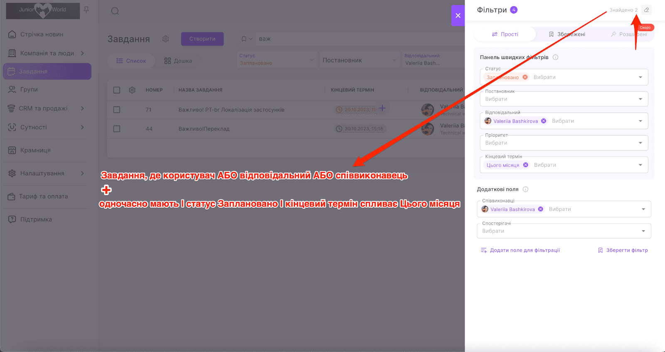Image resolution: width=665 pixels, height=352 pixels.
Task: Open table column settings gear icon
Action: click(x=132, y=90)
